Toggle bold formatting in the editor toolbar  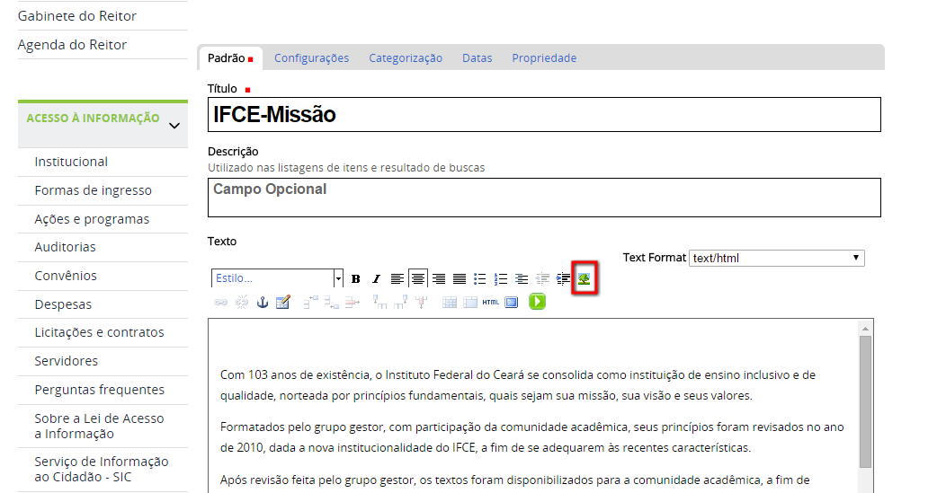pyautogui.click(x=356, y=278)
